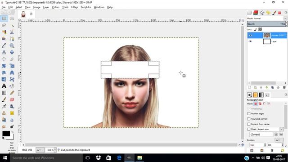Click the foreground black color swatch
The image size is (288, 162).
pos(6,134)
